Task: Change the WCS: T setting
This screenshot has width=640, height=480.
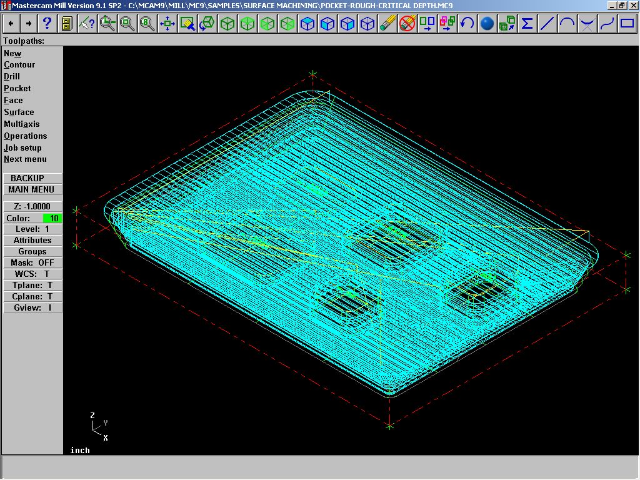Action: click(x=32, y=274)
